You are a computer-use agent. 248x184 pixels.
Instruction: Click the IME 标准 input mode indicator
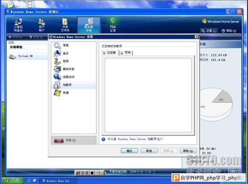[85, 173]
